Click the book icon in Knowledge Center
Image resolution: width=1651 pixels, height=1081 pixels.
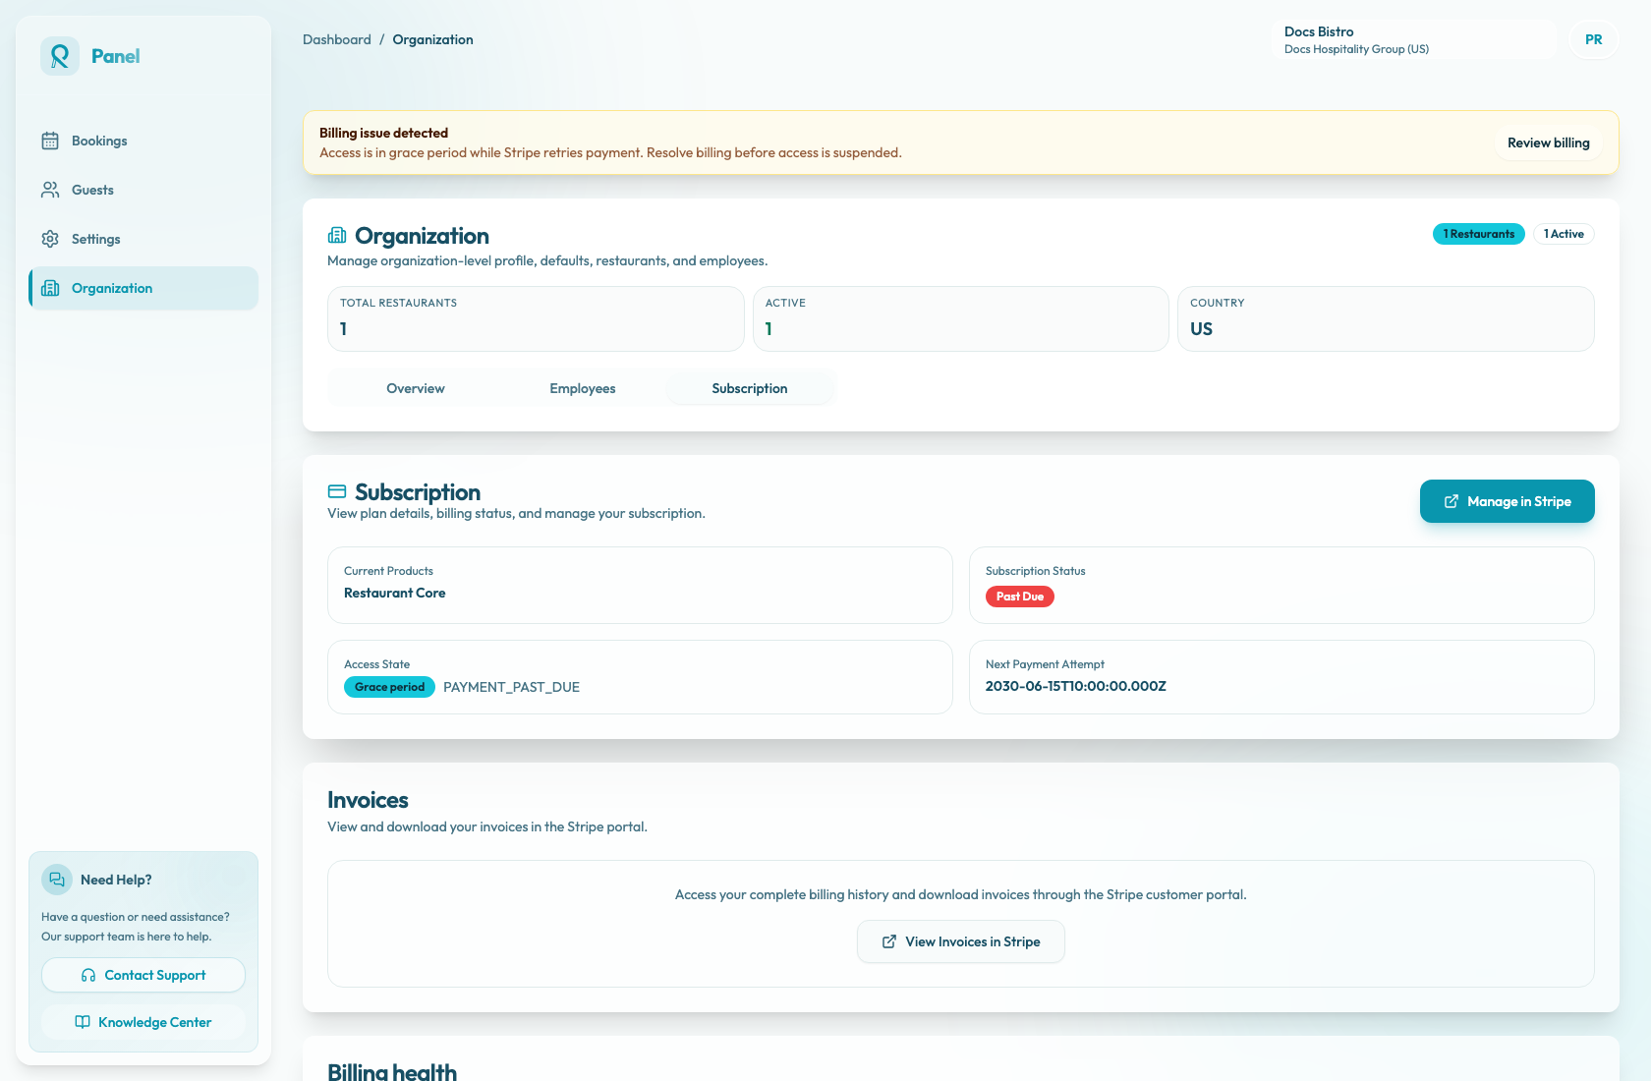(x=83, y=1022)
